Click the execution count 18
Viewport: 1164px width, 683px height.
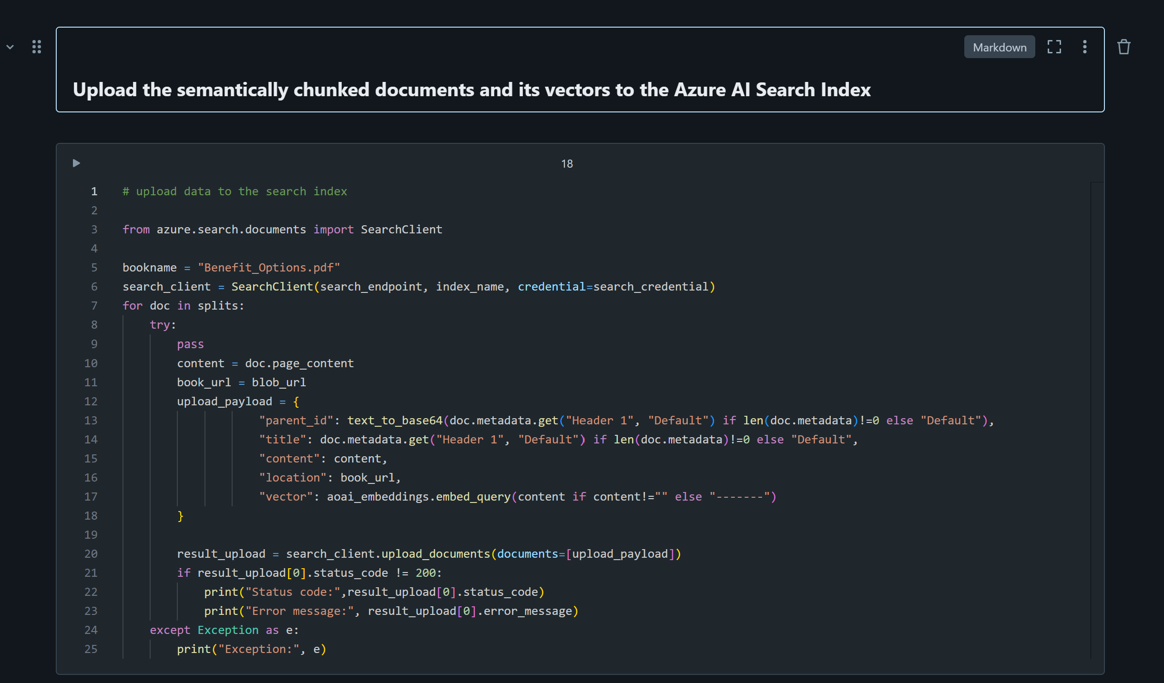click(x=567, y=164)
